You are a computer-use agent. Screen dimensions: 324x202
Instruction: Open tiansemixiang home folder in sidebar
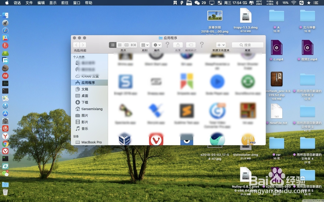pos(89,109)
